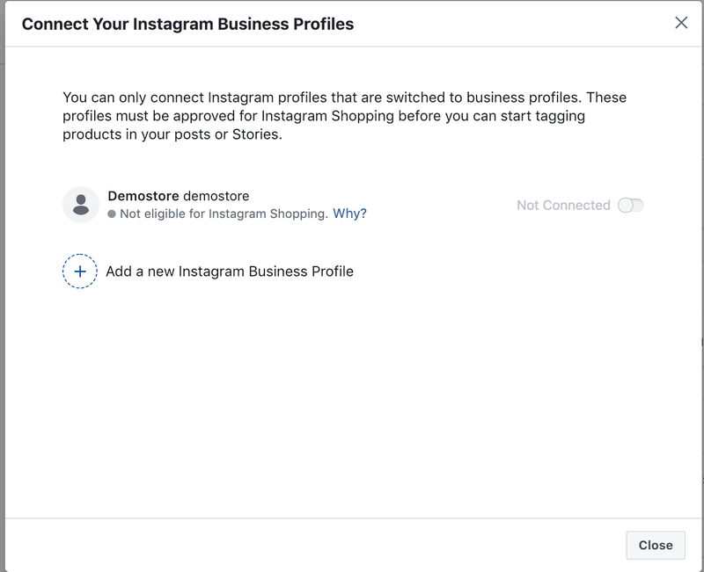Viewport: 704px width, 572px height.
Task: Click the word "Stories" in the description
Action: (258, 135)
